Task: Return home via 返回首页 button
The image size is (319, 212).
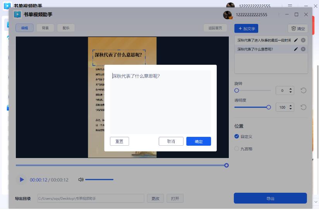Action: tap(215, 28)
